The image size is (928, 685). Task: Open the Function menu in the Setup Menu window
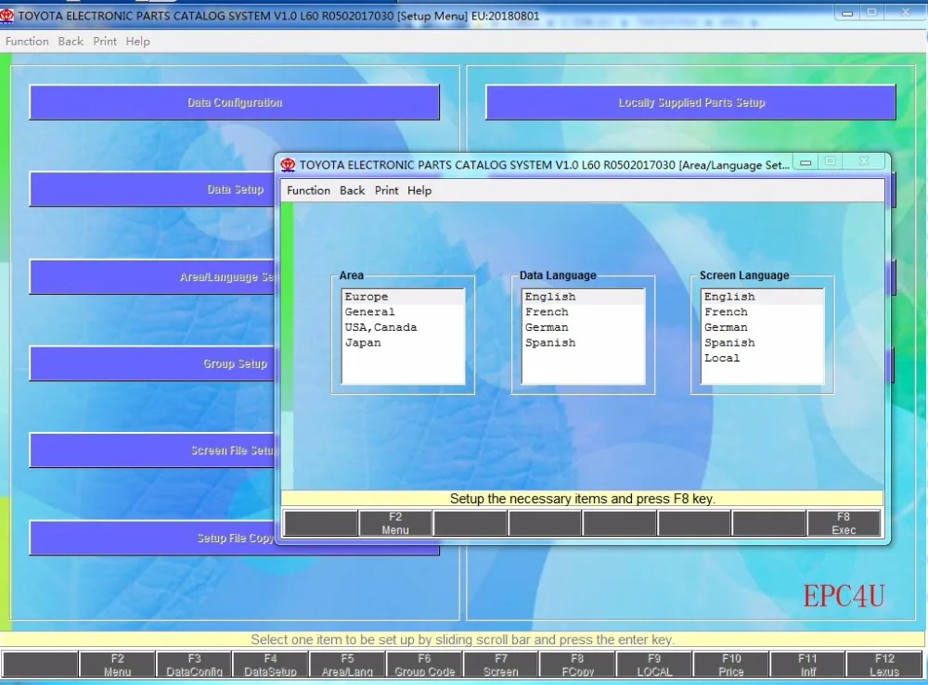click(x=27, y=42)
